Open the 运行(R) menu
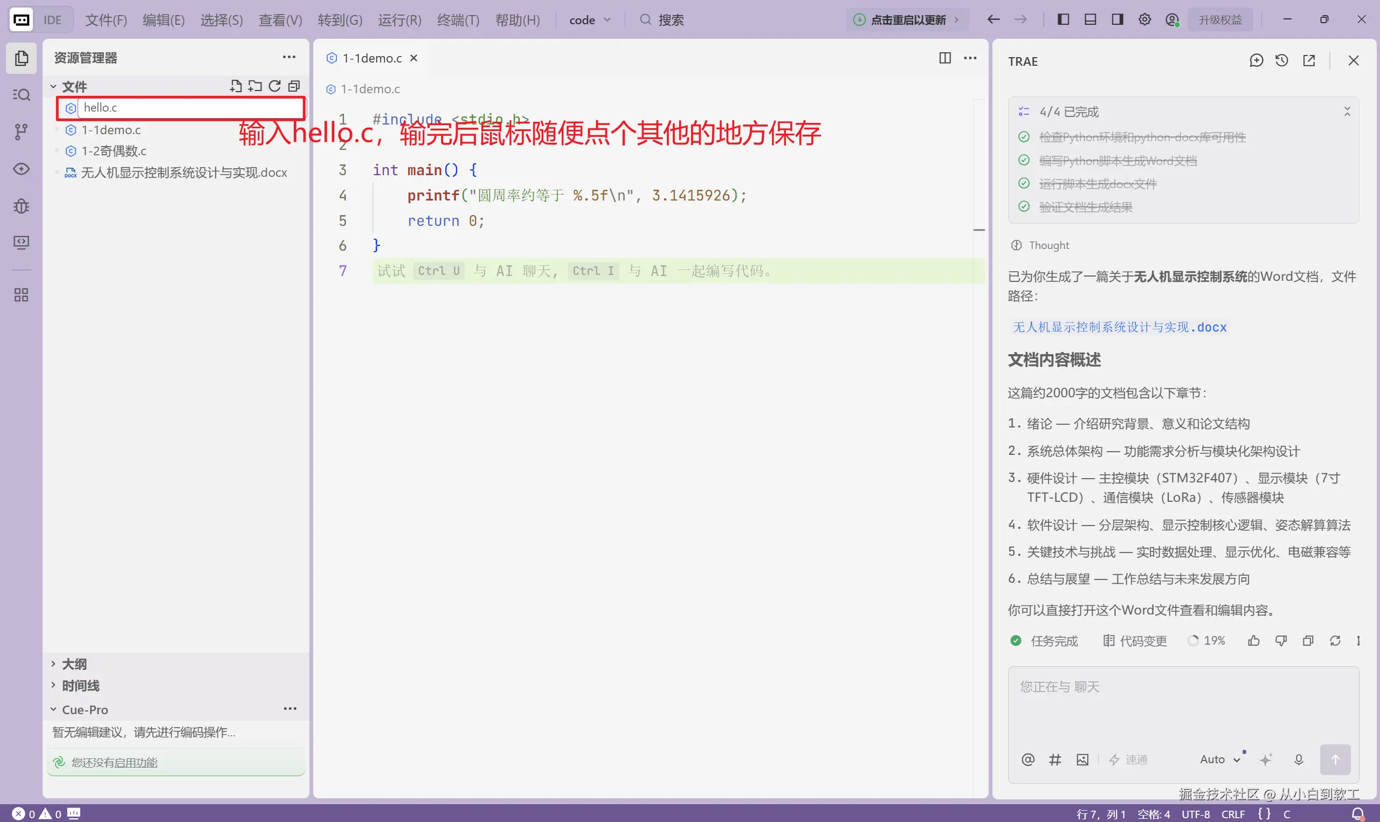The image size is (1380, 822). click(399, 20)
